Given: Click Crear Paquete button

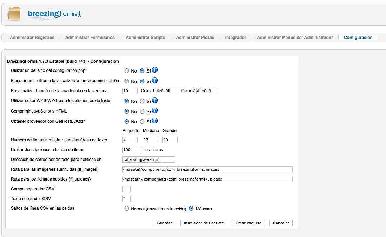Looking at the screenshot, I should click(x=248, y=223).
